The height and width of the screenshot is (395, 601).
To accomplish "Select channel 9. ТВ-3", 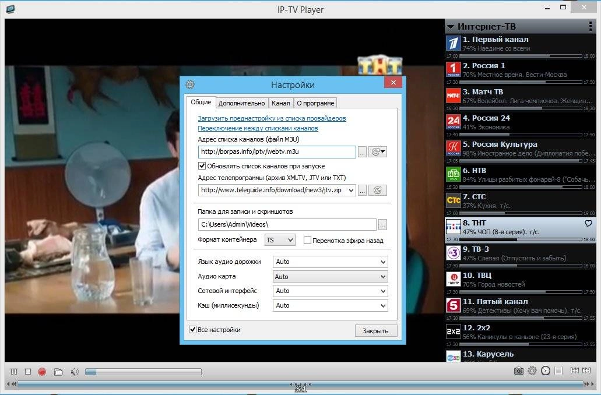I will pyautogui.click(x=521, y=256).
